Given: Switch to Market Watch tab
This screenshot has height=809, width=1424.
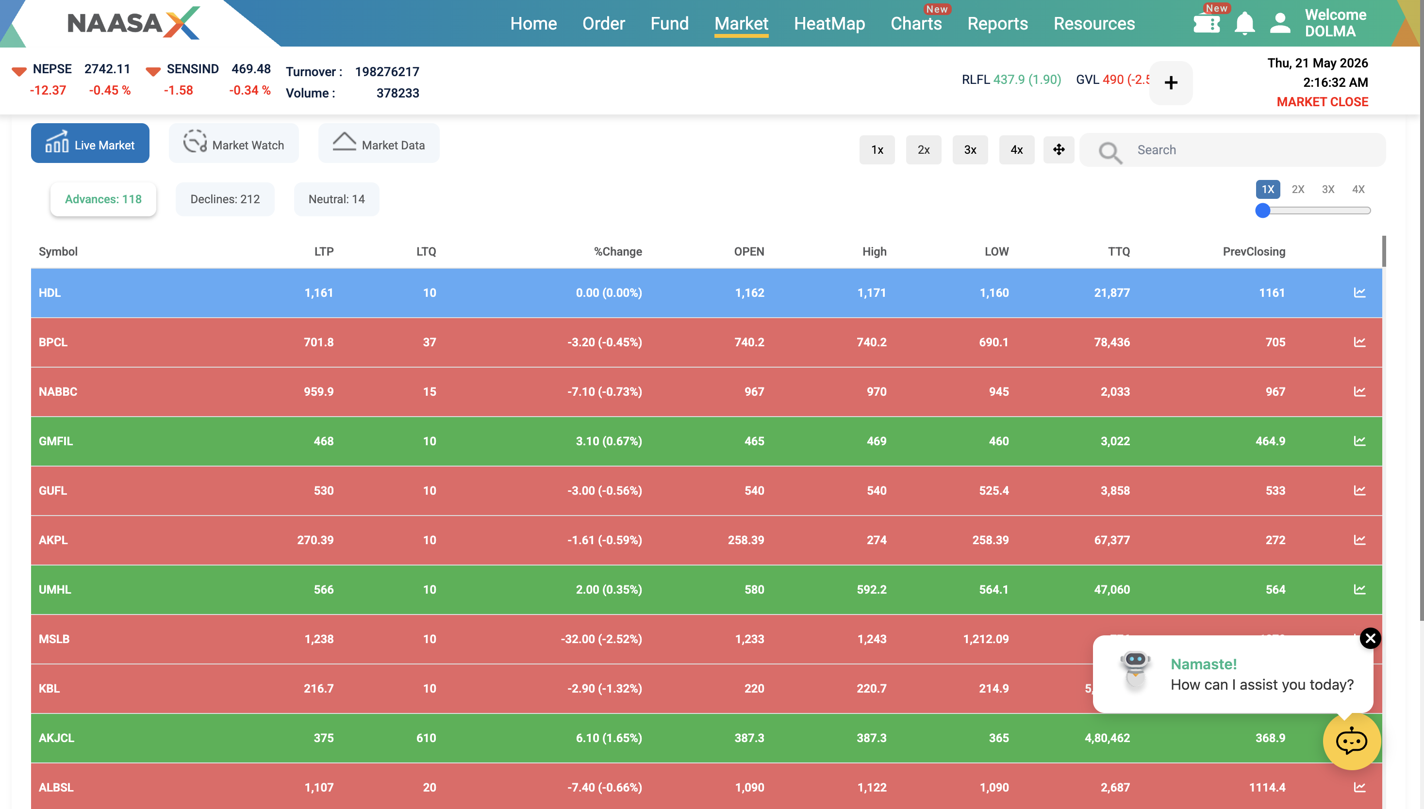Looking at the screenshot, I should pyautogui.click(x=233, y=144).
